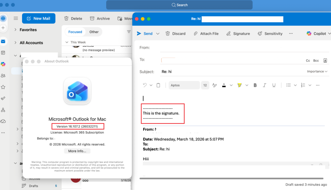
Task: Open the Mail view in sidebar
Action: click(3, 41)
